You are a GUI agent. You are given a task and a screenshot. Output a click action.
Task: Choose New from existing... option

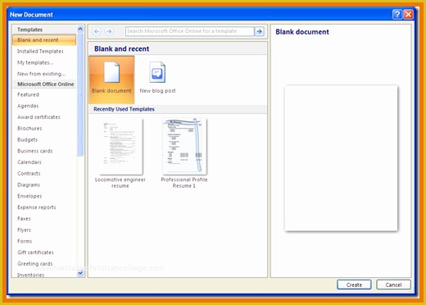tap(41, 74)
